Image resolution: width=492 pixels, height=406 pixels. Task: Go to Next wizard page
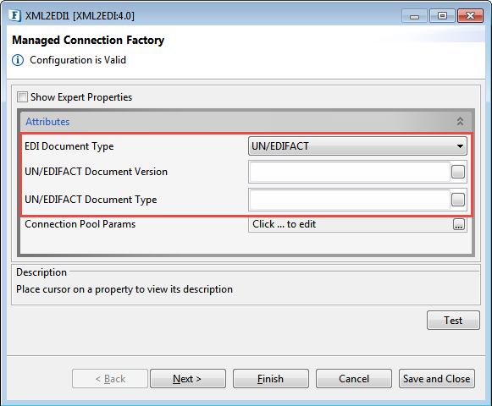pyautogui.click(x=188, y=379)
